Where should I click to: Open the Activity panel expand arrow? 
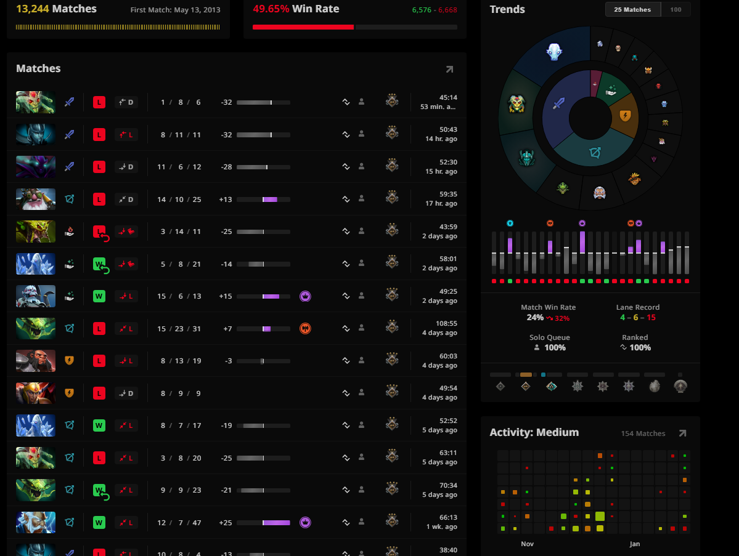point(682,433)
